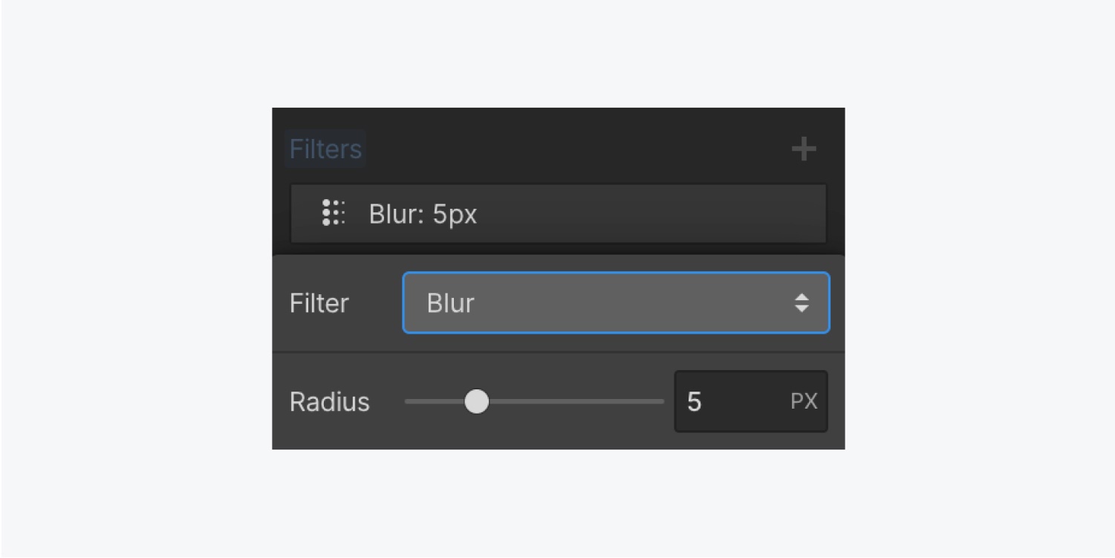This screenshot has height=558, width=1115.
Task: Click the far right end of Radius slider
Action: click(661, 402)
